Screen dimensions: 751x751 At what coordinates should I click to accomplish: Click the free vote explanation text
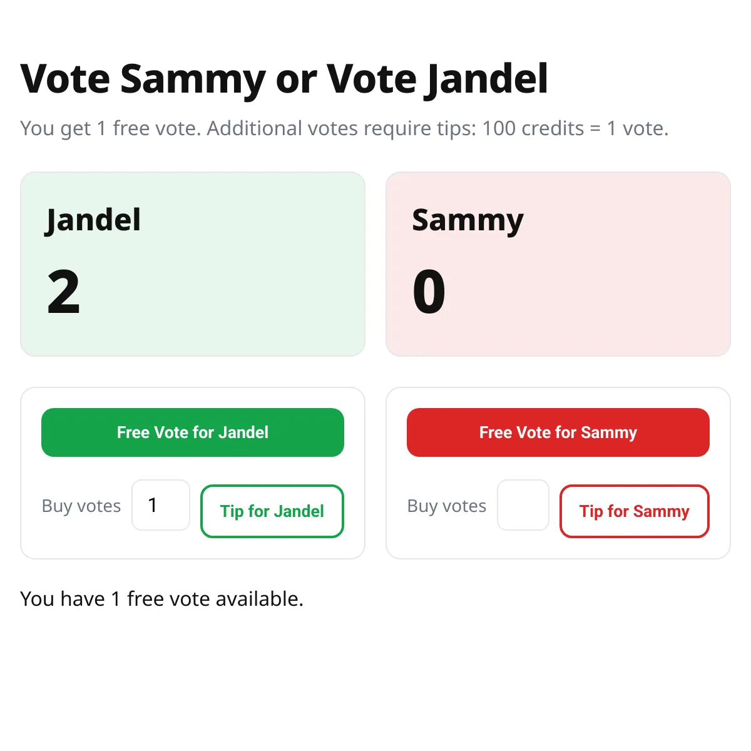click(345, 128)
